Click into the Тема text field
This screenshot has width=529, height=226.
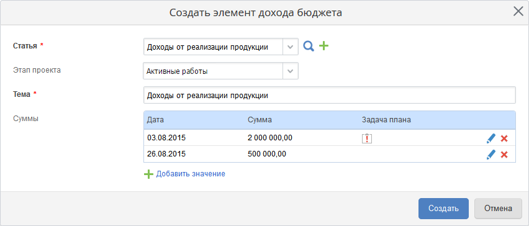click(x=329, y=96)
